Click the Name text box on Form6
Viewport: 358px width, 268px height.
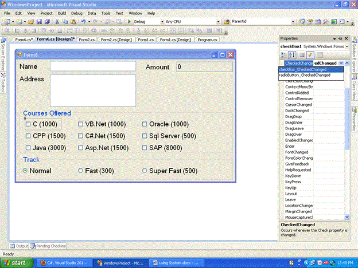[x=93, y=66]
